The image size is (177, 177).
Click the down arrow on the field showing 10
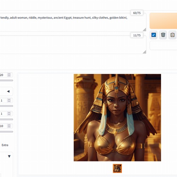(x=9, y=127)
